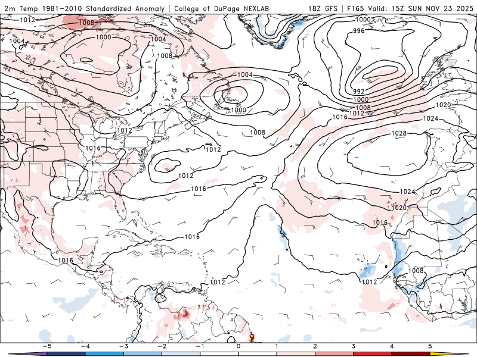This screenshot has height=357, width=477.
Task: Click the "992" pressure contour label
Action: coord(359,92)
